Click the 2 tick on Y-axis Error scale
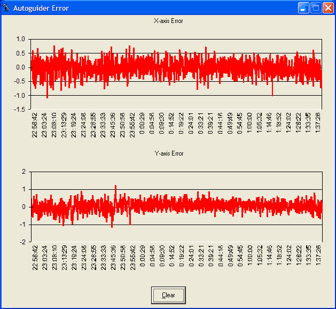Screen dimensions: 336x309 point(24,172)
